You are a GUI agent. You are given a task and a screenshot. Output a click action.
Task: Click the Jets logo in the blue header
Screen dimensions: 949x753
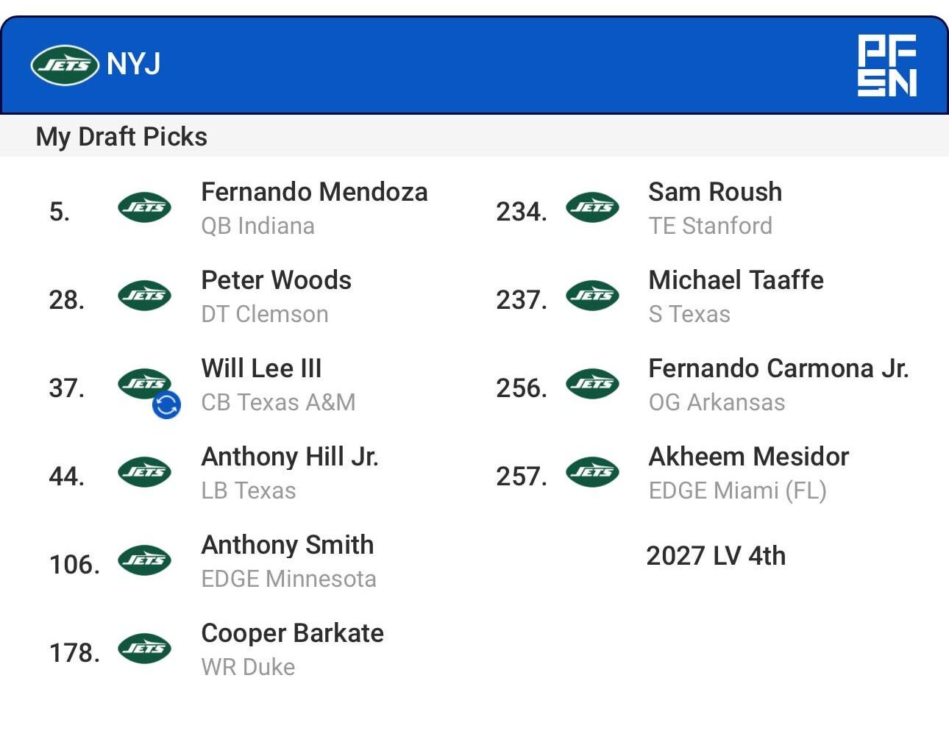coord(65,65)
